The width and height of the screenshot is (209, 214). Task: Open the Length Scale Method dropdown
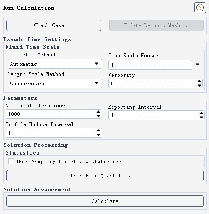[55, 84]
